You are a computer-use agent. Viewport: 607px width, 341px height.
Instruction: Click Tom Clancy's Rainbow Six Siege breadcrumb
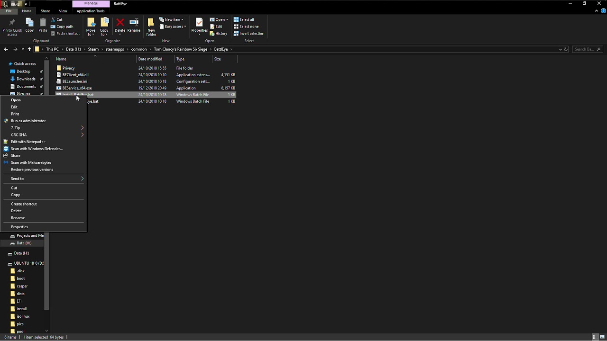click(180, 49)
